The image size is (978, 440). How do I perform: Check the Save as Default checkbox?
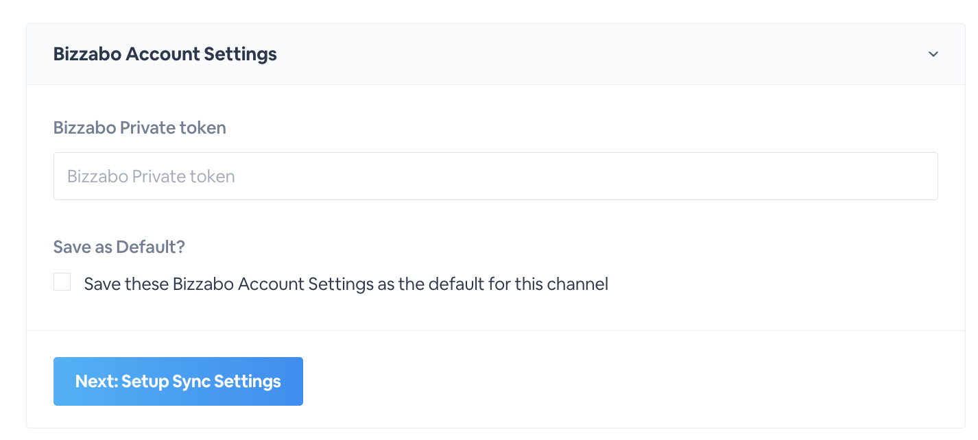(62, 282)
